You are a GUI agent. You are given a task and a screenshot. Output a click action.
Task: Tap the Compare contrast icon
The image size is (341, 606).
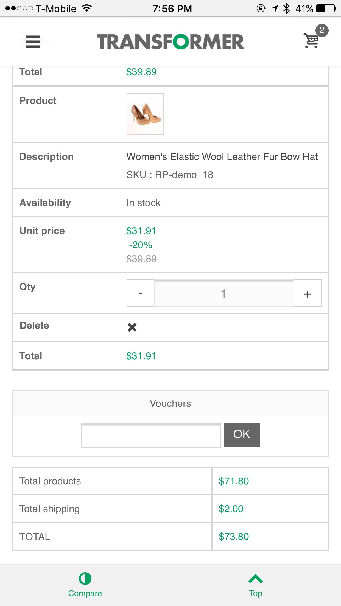[85, 579]
